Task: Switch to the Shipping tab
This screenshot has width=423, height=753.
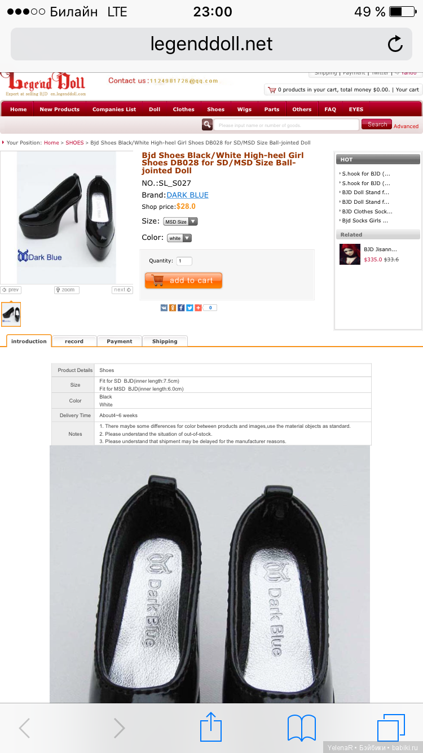Action: pyautogui.click(x=165, y=342)
